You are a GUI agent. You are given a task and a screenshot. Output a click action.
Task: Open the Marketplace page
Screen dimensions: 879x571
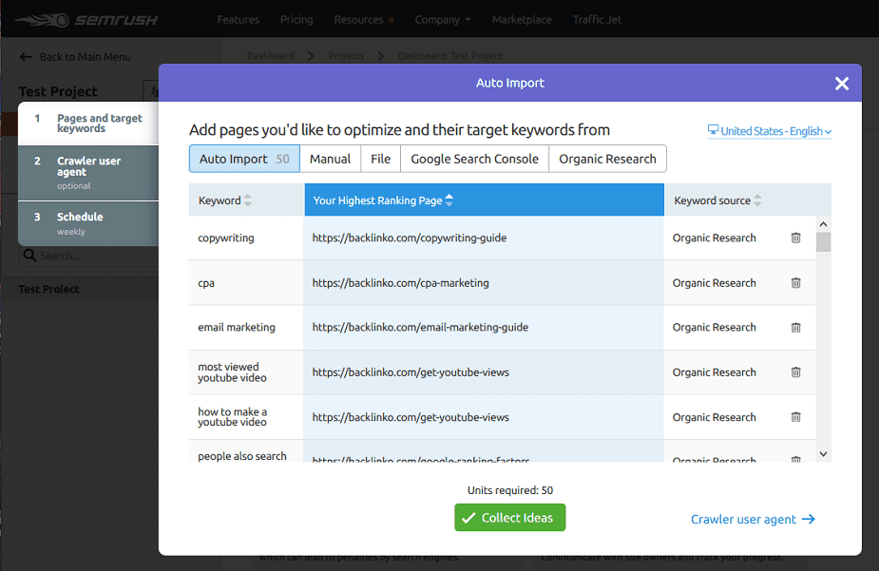click(x=522, y=20)
